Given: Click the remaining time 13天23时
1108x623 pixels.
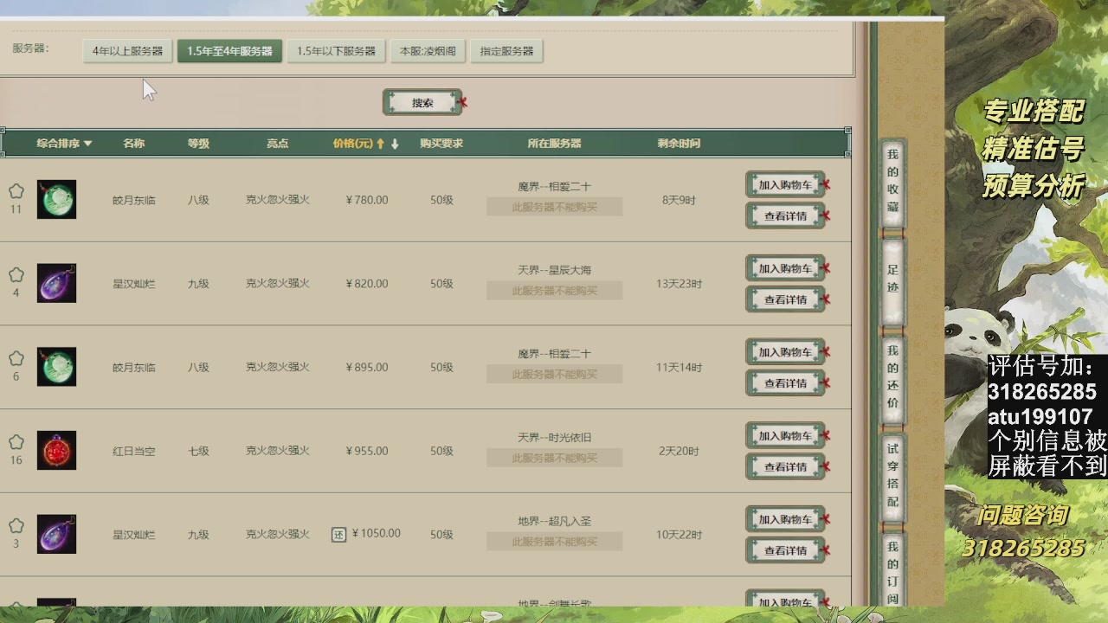Looking at the screenshot, I should [x=679, y=284].
